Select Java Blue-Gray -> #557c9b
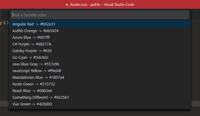200x116 pixels. point(100,64)
